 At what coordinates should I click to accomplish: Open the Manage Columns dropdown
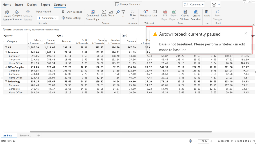click(x=128, y=4)
